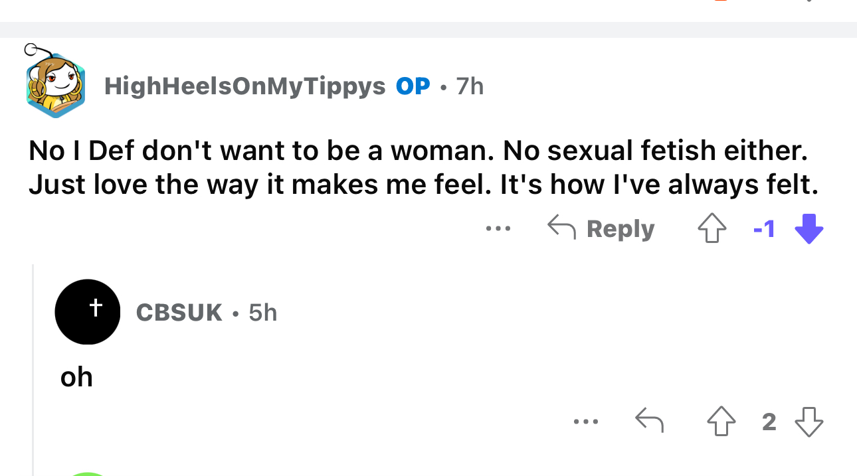
Task: Click the green avatar at the bottom
Action: pyautogui.click(x=88, y=473)
